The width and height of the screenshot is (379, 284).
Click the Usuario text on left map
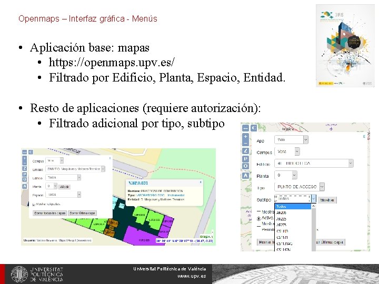pyautogui.click(x=57, y=240)
